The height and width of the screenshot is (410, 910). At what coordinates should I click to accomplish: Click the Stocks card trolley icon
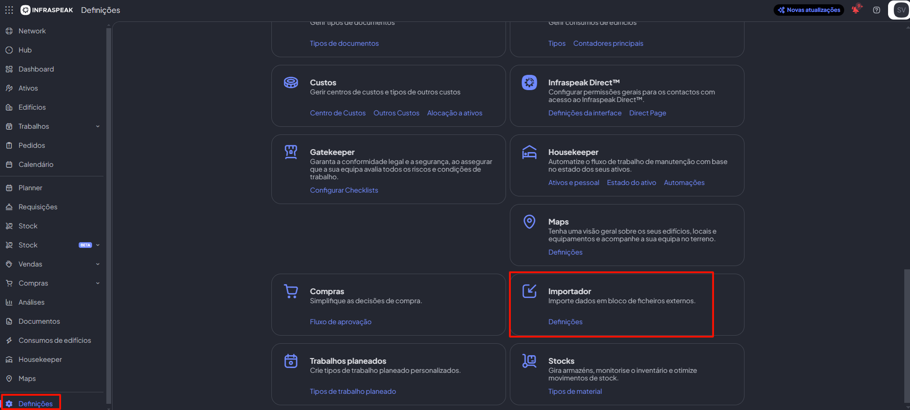(529, 361)
